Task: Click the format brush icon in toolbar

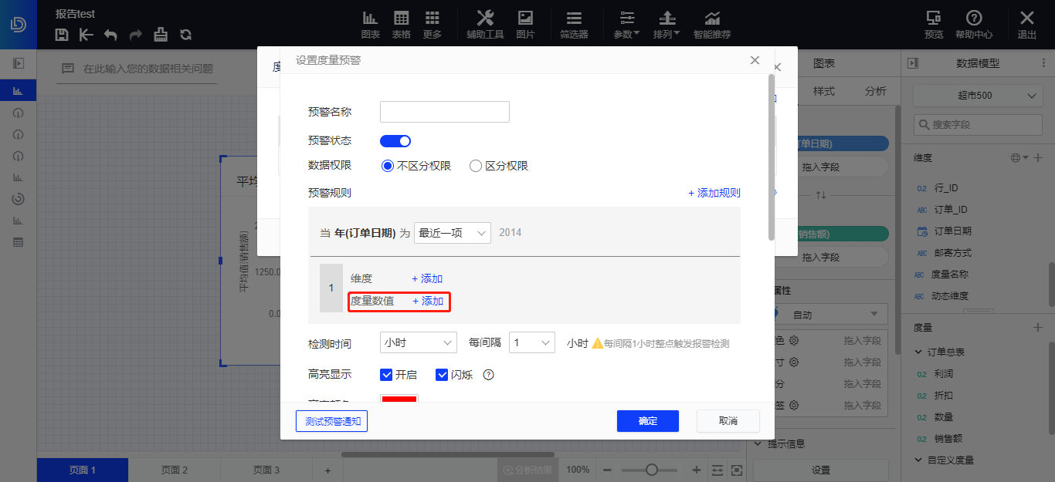Action: click(x=161, y=35)
